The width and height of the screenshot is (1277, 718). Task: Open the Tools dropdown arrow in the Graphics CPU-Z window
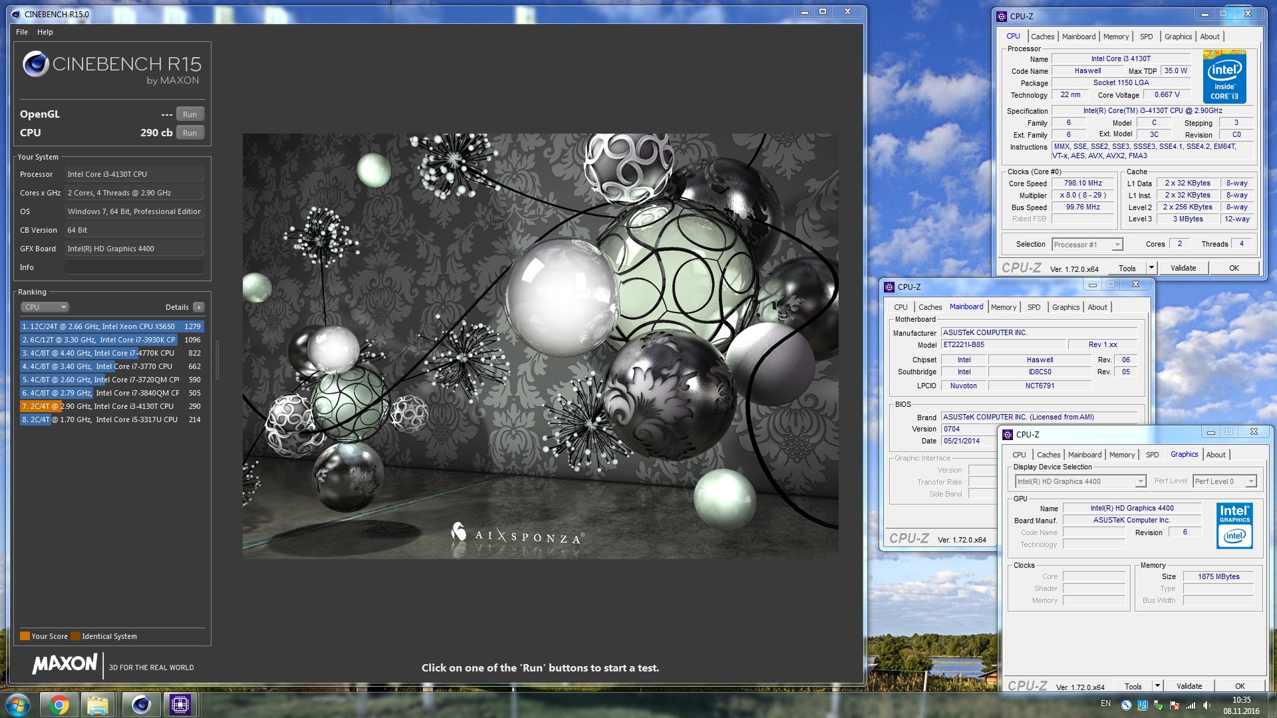tap(1157, 686)
